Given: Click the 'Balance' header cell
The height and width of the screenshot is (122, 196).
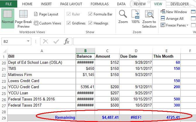Looking at the screenshot, I should coord(85,56).
